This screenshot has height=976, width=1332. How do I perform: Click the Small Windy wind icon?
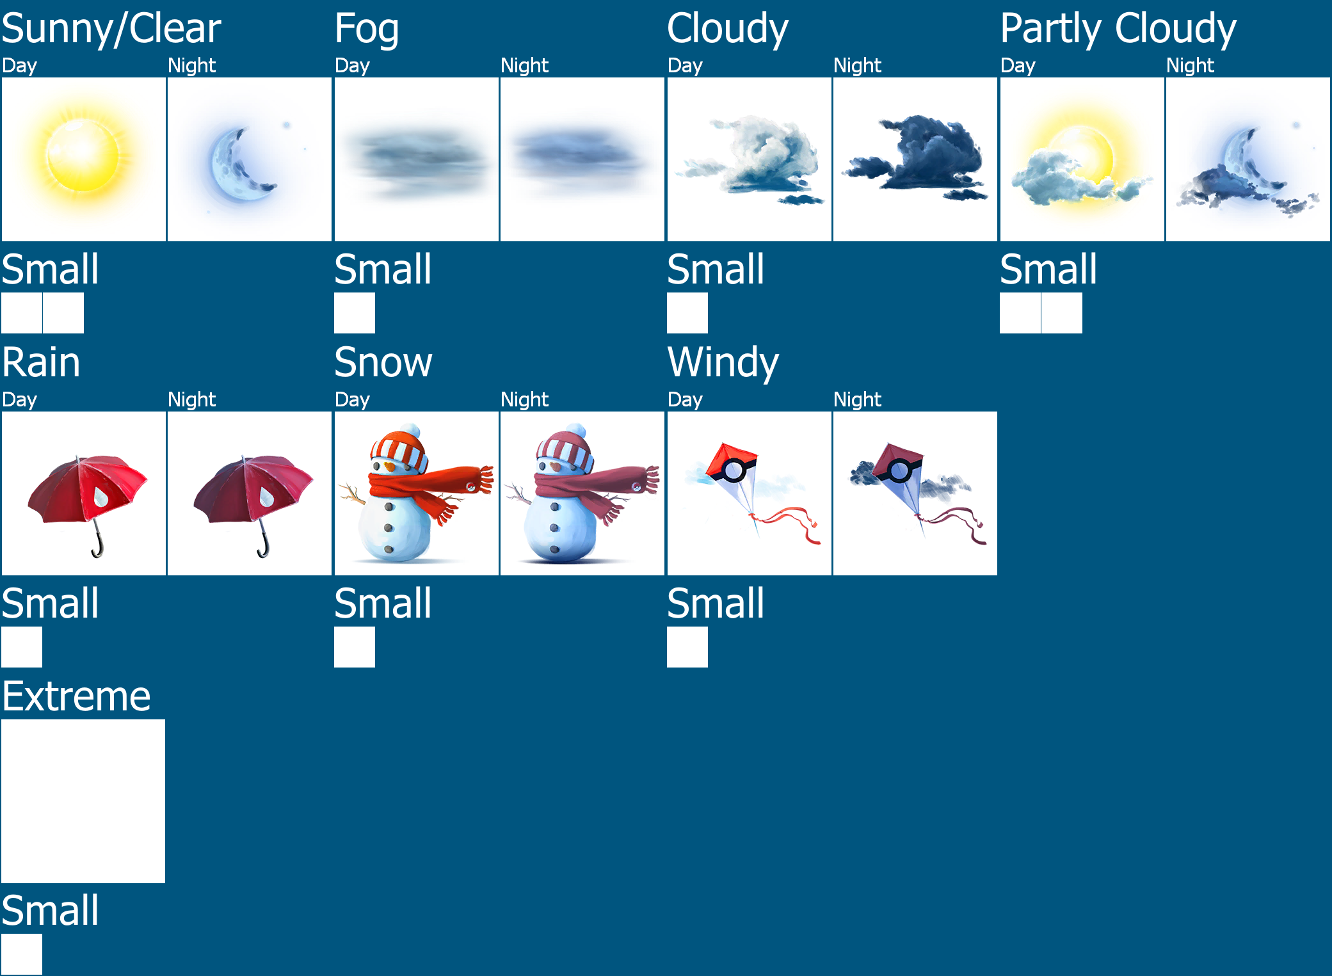[x=685, y=652]
